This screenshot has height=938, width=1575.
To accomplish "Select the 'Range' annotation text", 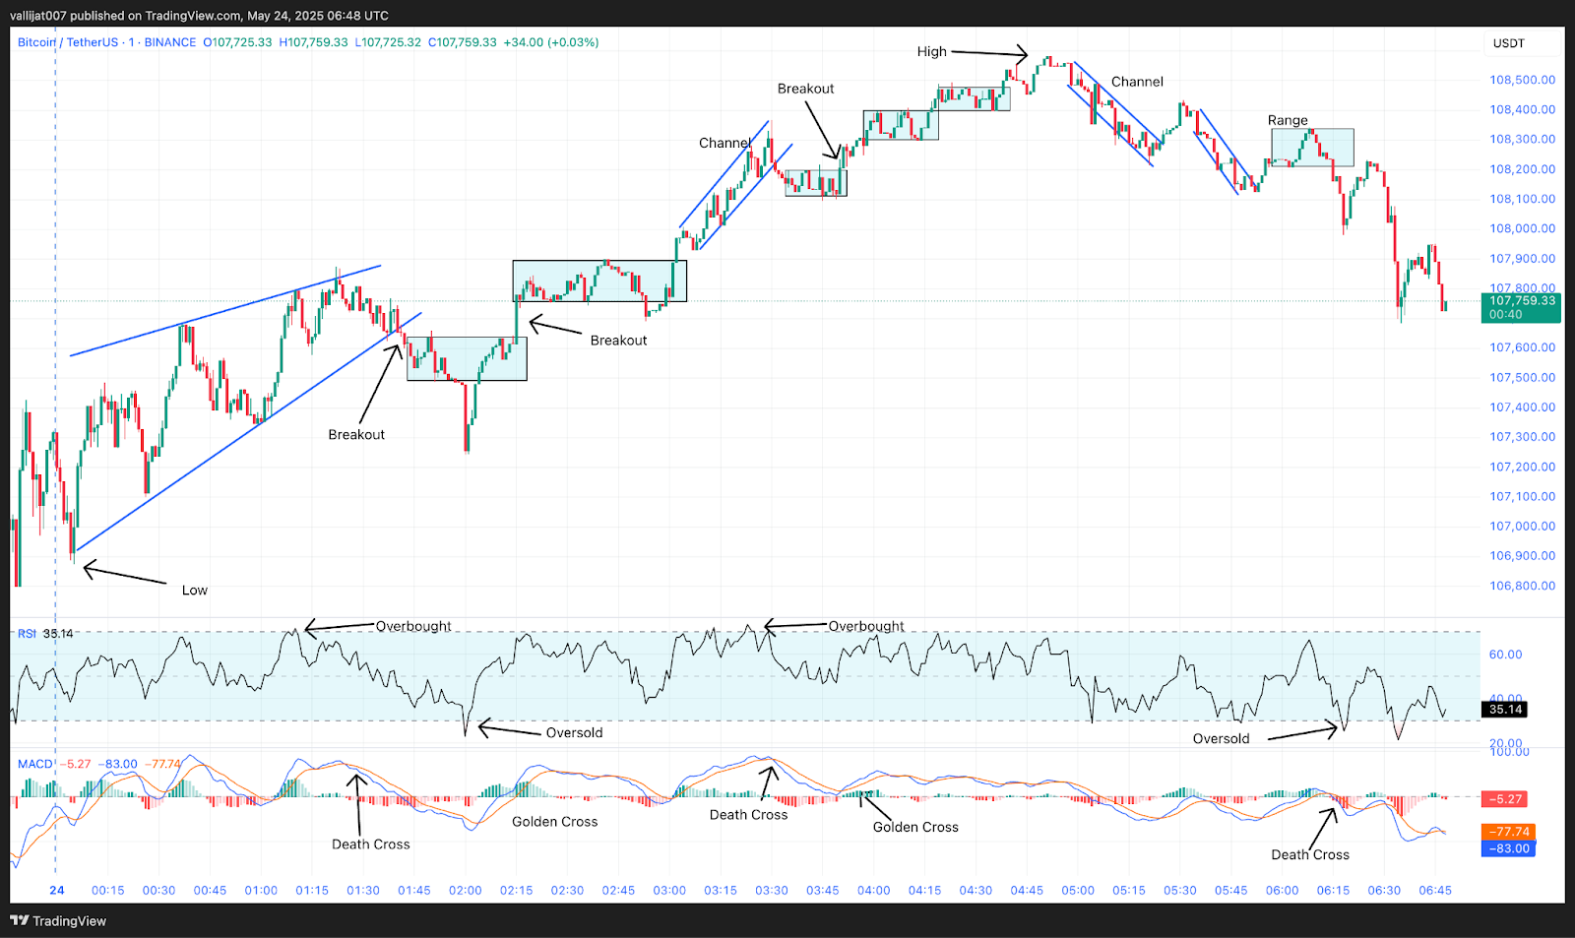I will pos(1288,120).
